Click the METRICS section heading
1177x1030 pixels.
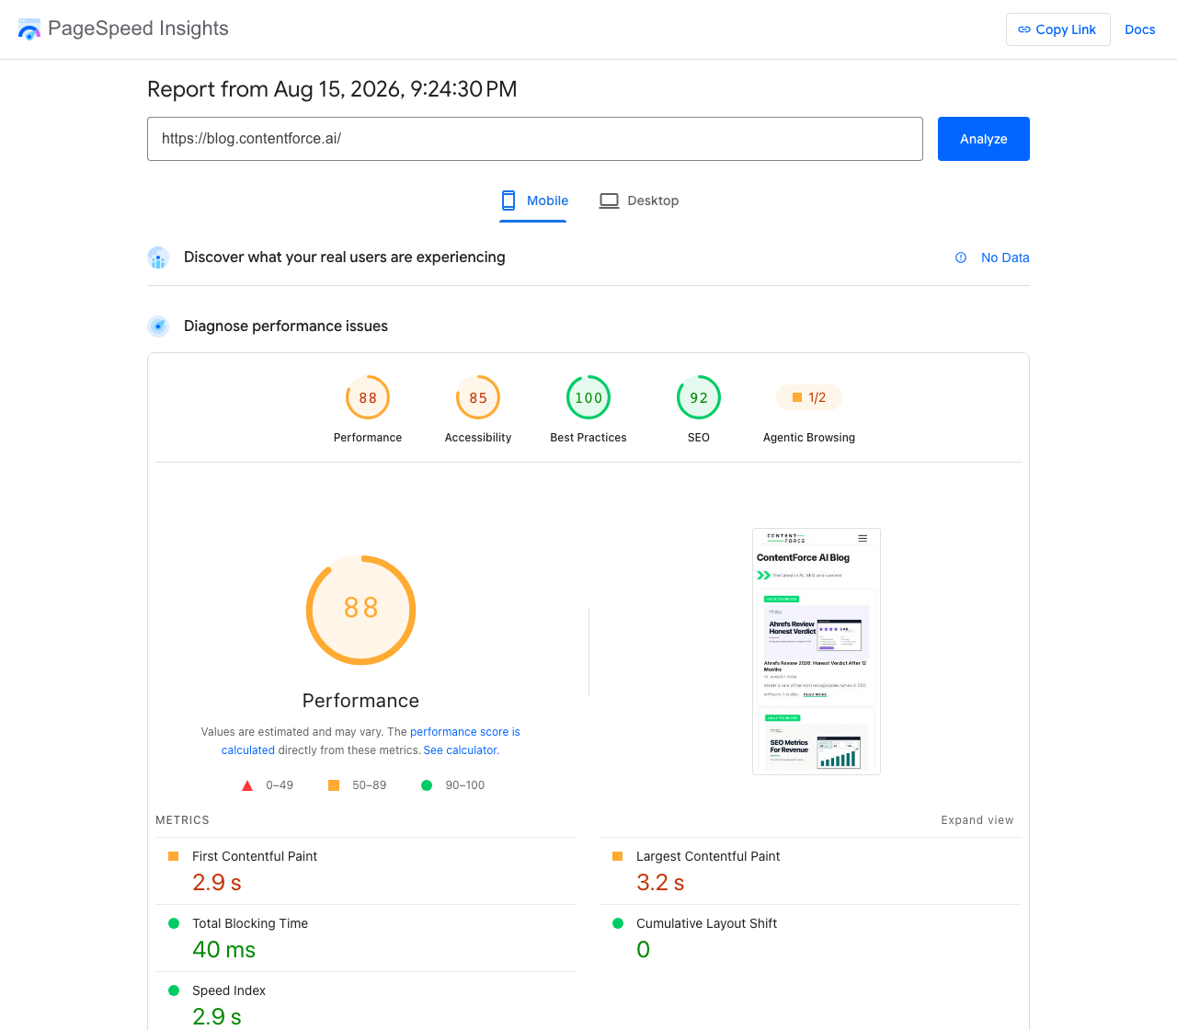182,820
